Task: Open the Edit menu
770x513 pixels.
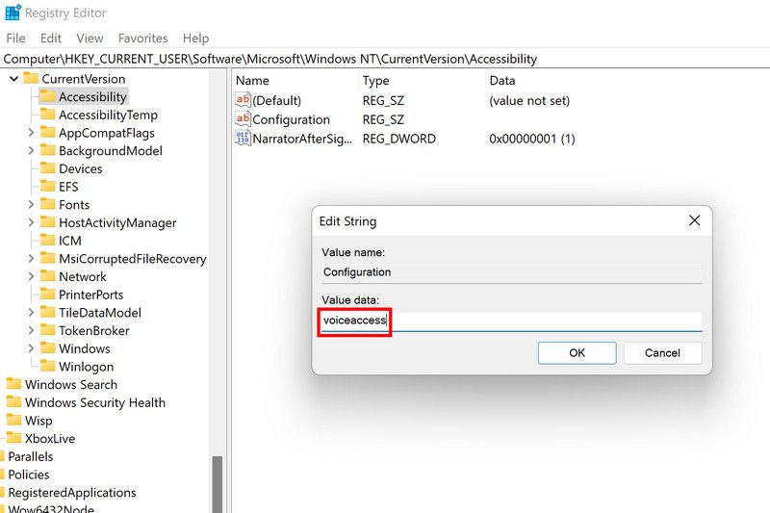Action: [51, 38]
